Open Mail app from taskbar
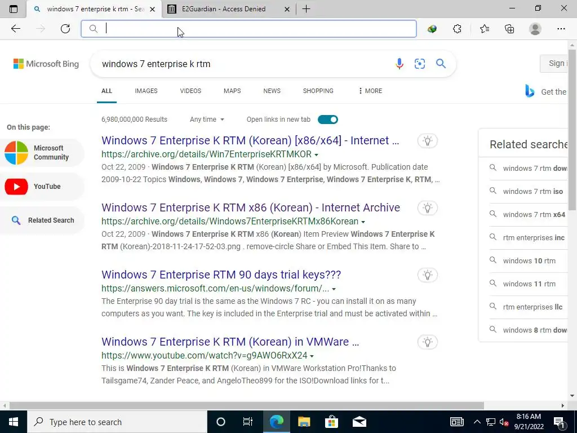577x433 pixels. [359, 422]
